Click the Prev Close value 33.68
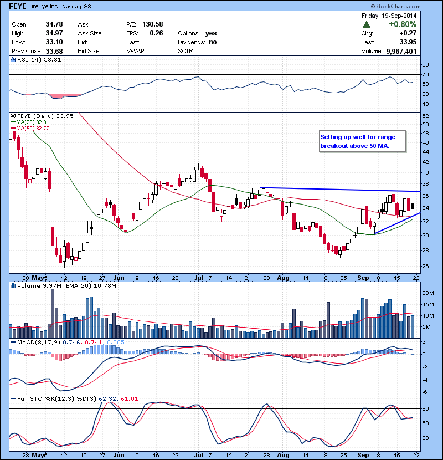Screen dimensions: 443x460 click(x=54, y=51)
